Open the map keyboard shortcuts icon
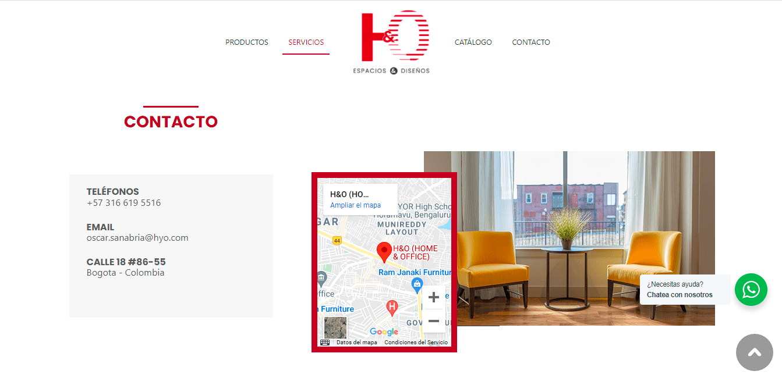The height and width of the screenshot is (378, 782). 325,343
